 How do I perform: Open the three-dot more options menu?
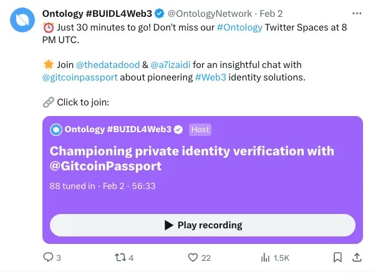coord(357,14)
